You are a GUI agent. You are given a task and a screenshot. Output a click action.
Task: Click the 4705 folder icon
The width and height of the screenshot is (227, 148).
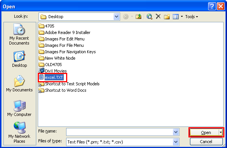tap(42, 26)
